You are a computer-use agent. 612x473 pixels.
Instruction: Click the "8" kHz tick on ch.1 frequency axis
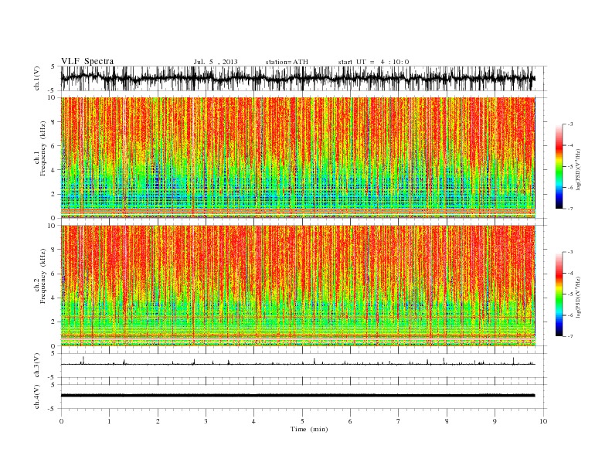coord(54,122)
